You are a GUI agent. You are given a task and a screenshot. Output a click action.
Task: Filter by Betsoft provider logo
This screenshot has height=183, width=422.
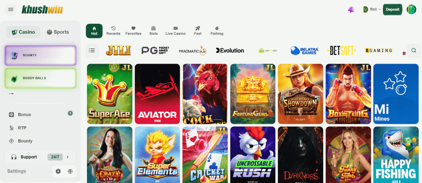click(342, 50)
